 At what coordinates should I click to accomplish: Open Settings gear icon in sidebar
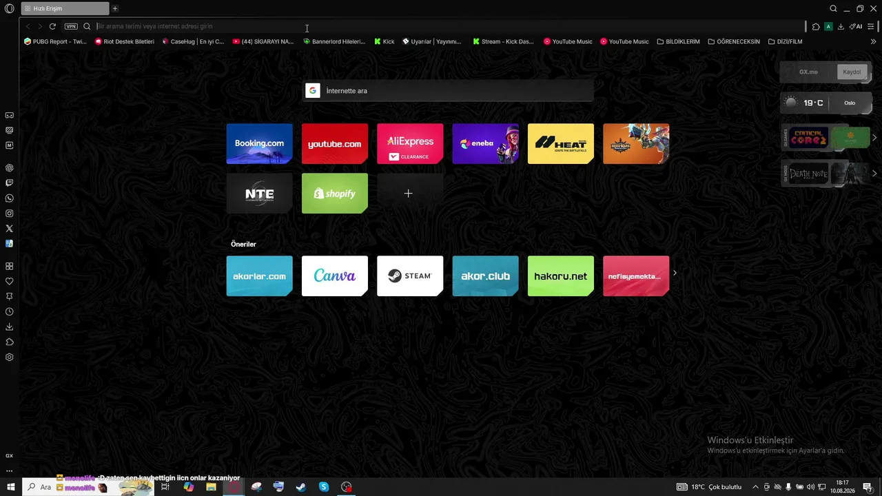[10, 358]
